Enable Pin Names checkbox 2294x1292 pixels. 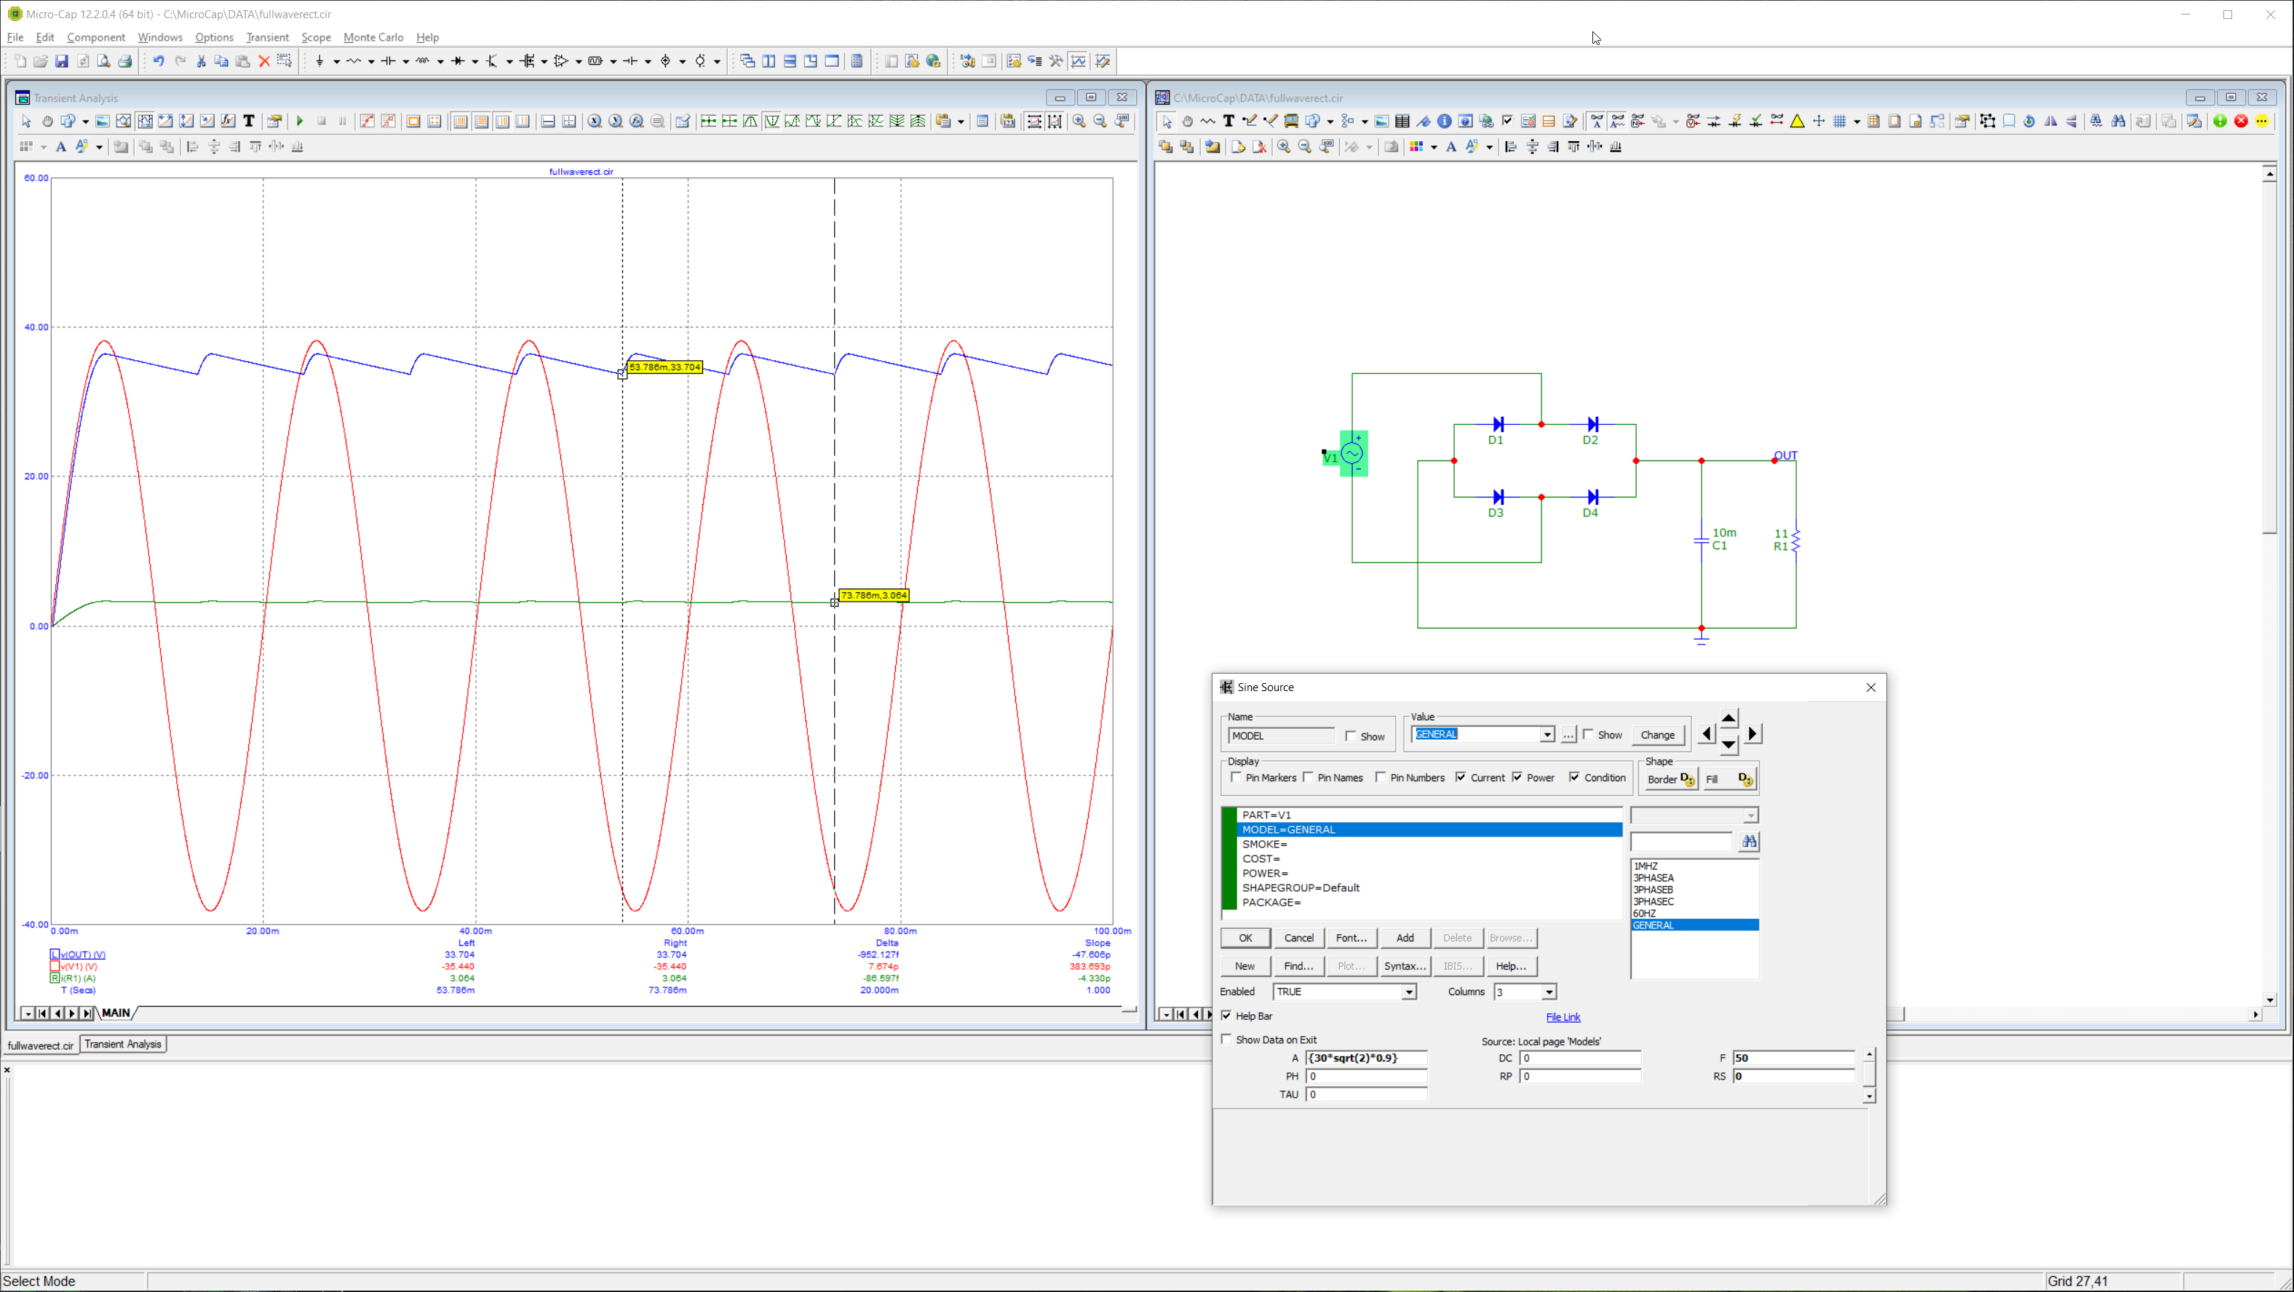(x=1308, y=778)
